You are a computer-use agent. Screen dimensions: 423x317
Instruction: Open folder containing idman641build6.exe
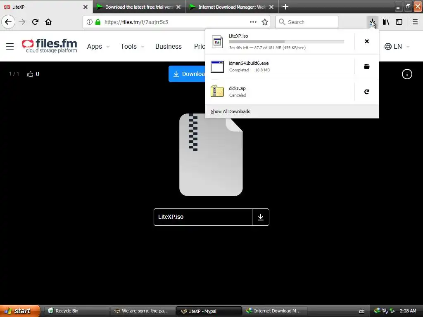point(367,66)
